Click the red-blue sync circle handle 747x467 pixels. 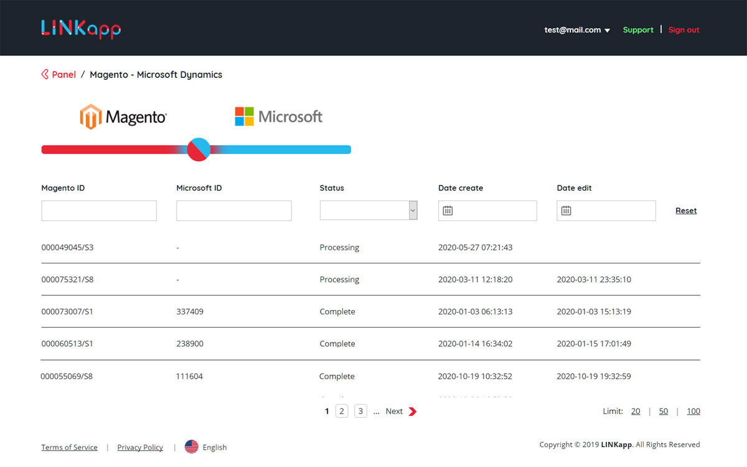tap(199, 149)
